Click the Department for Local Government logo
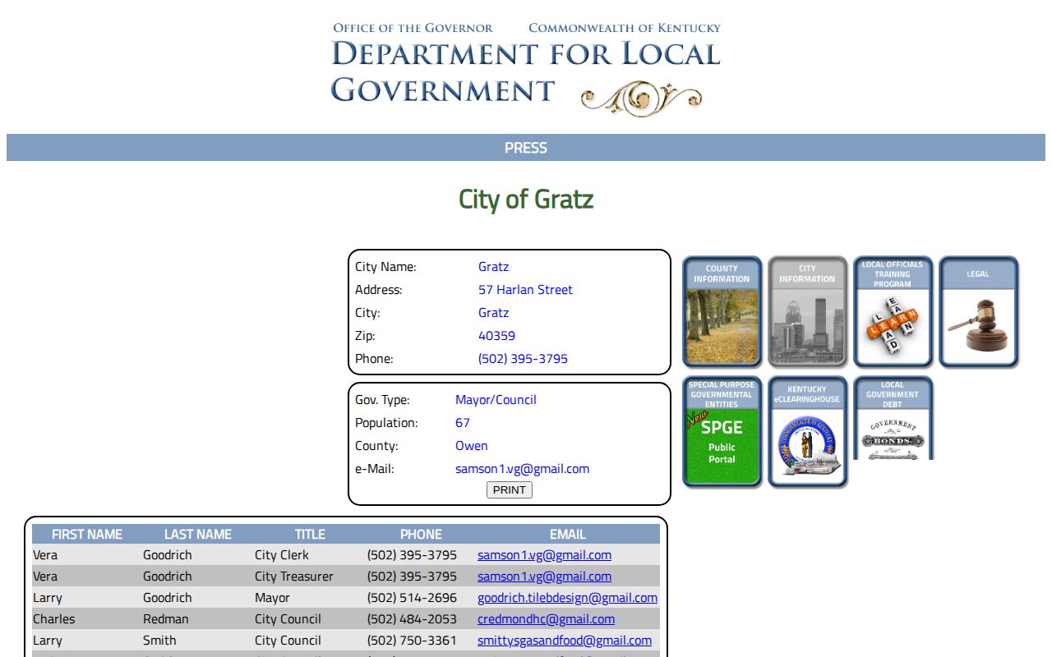1052x657 pixels. 526,69
